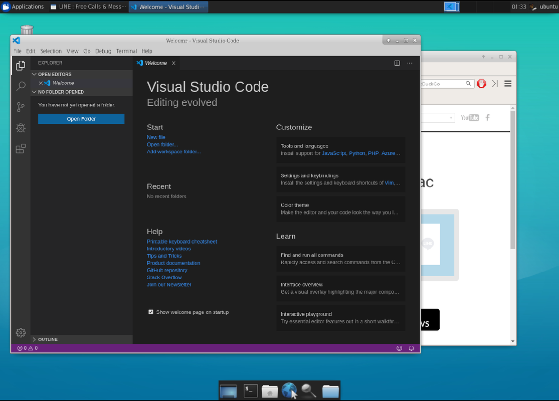
Task: Click the browser search input field
Action: click(443, 83)
